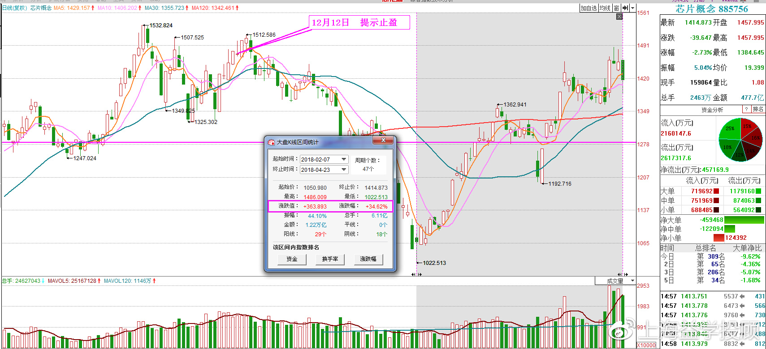Click the X10000 volume scale label
Screen dimensions: 766x349
[646, 345]
